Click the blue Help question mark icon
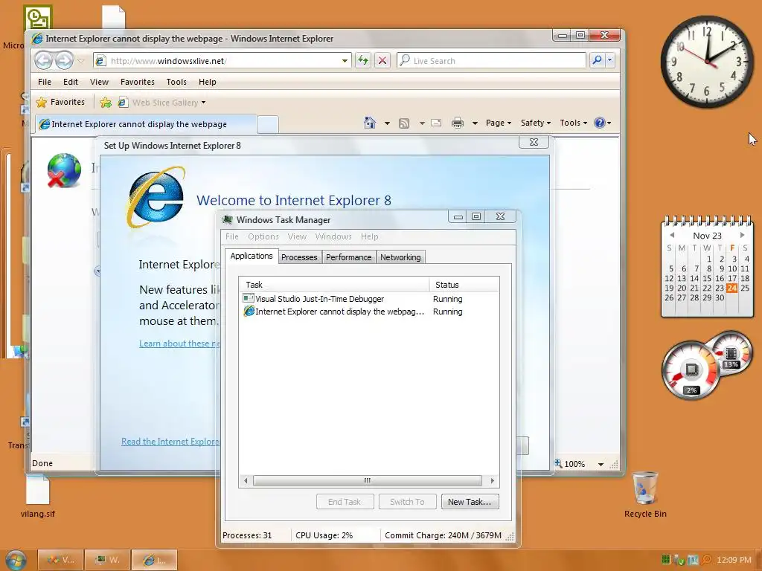The width and height of the screenshot is (762, 571). (600, 123)
